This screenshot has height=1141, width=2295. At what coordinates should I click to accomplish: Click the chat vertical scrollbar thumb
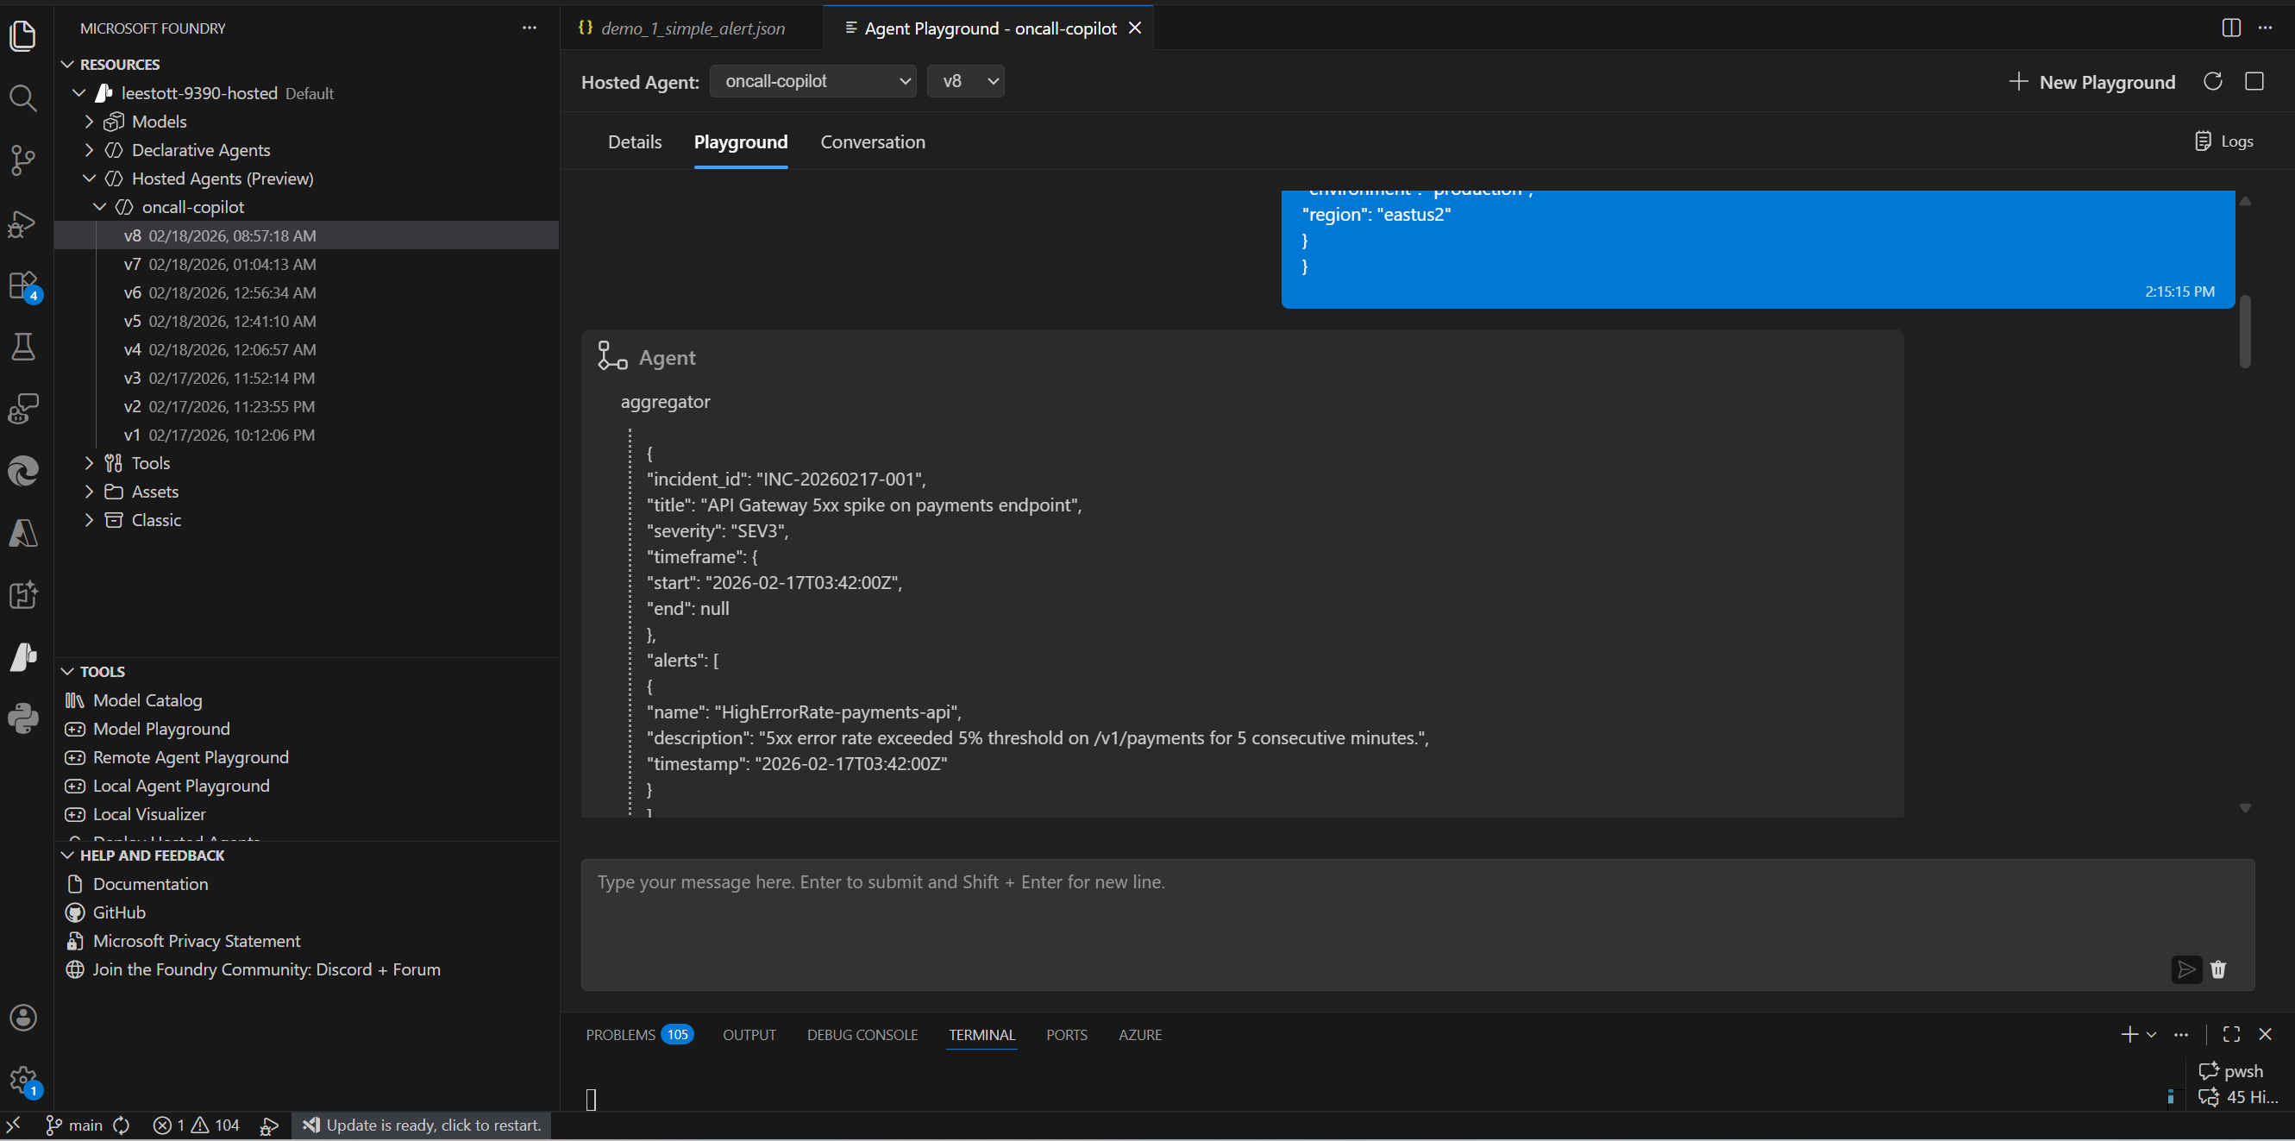[2245, 330]
